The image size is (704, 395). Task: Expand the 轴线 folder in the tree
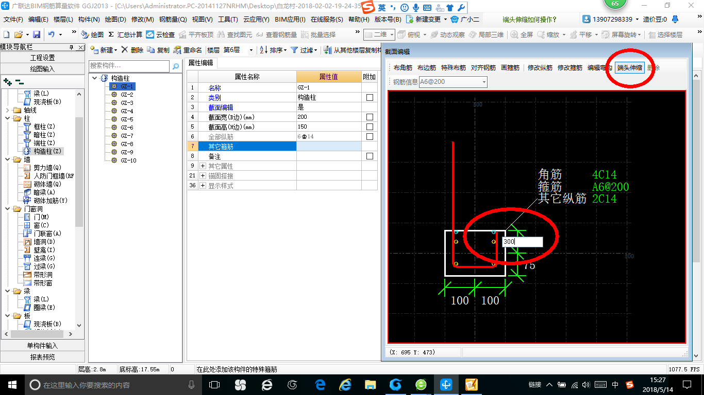point(7,110)
